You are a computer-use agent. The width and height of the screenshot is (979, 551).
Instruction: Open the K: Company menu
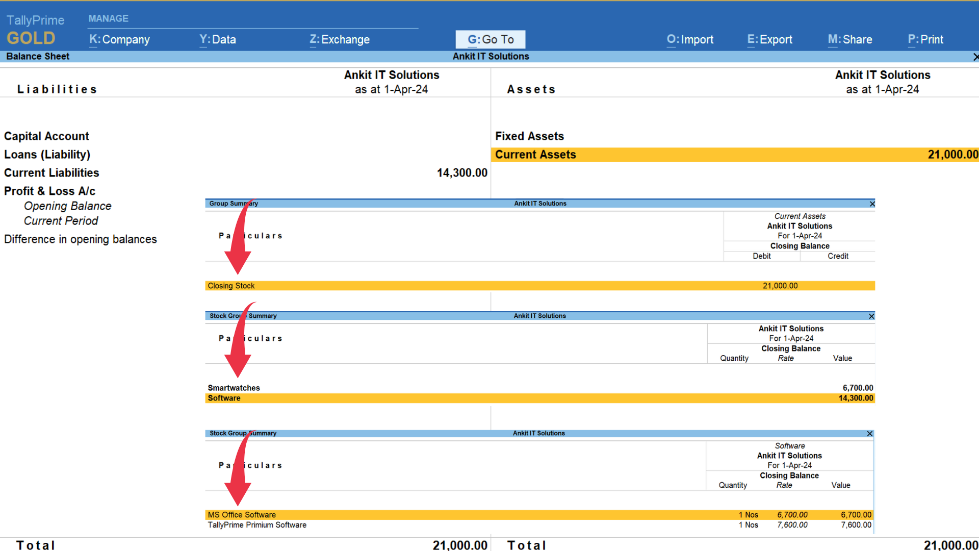(119, 39)
